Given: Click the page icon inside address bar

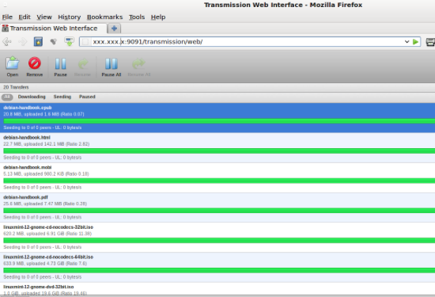Looking at the screenshot, I should pyautogui.click(x=85, y=42).
